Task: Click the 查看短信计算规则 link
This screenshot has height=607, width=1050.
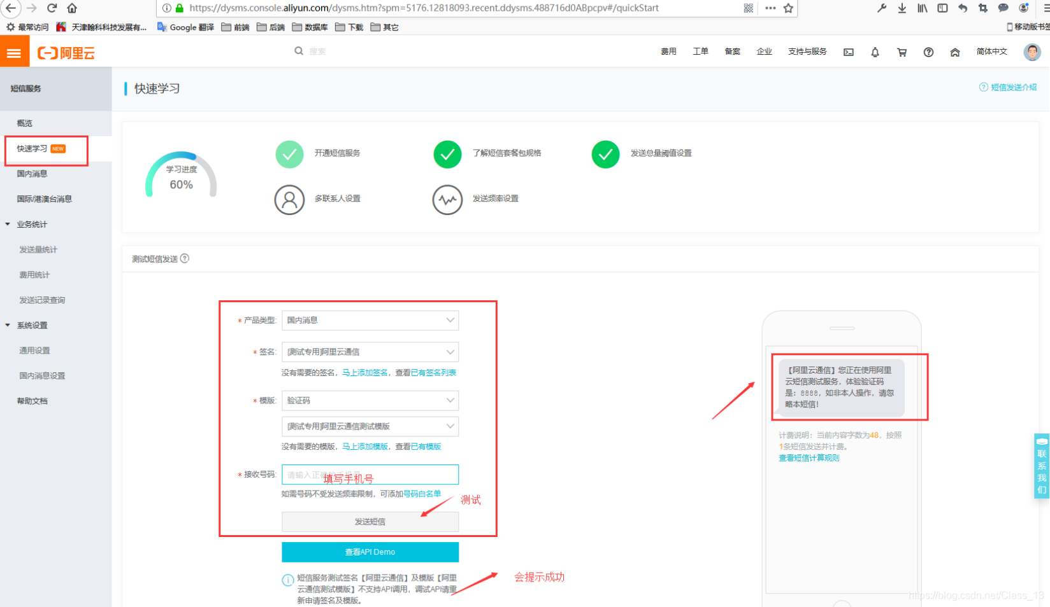Action: click(x=809, y=458)
